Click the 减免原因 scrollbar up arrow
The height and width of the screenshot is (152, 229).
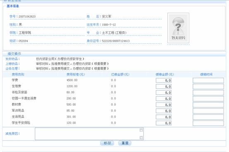141,130
